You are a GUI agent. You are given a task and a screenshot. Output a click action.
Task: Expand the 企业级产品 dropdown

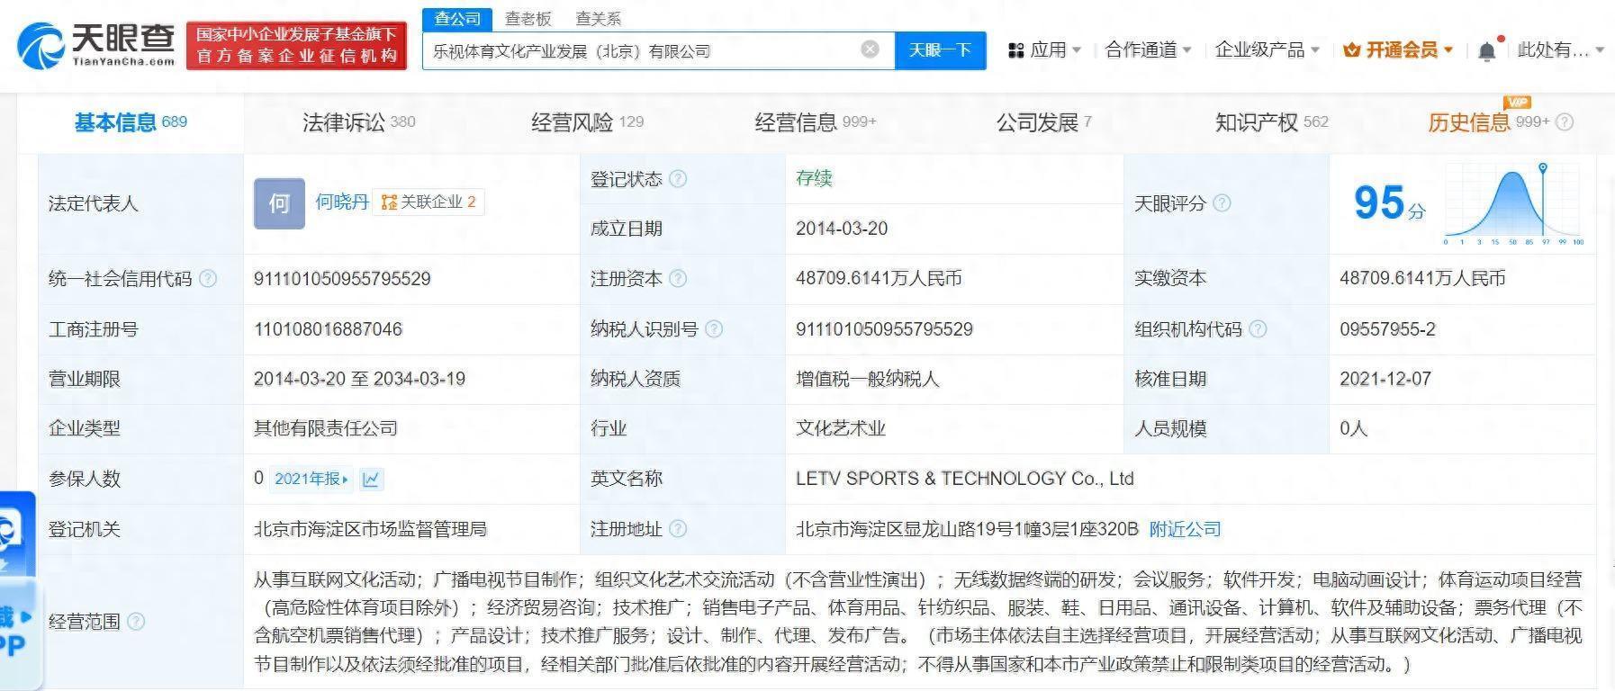pyautogui.click(x=1314, y=50)
